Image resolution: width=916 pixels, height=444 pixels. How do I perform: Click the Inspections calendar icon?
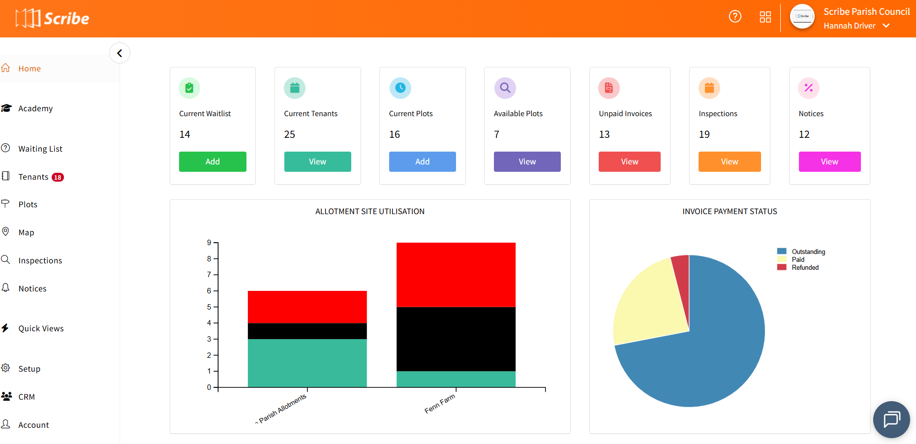(709, 88)
